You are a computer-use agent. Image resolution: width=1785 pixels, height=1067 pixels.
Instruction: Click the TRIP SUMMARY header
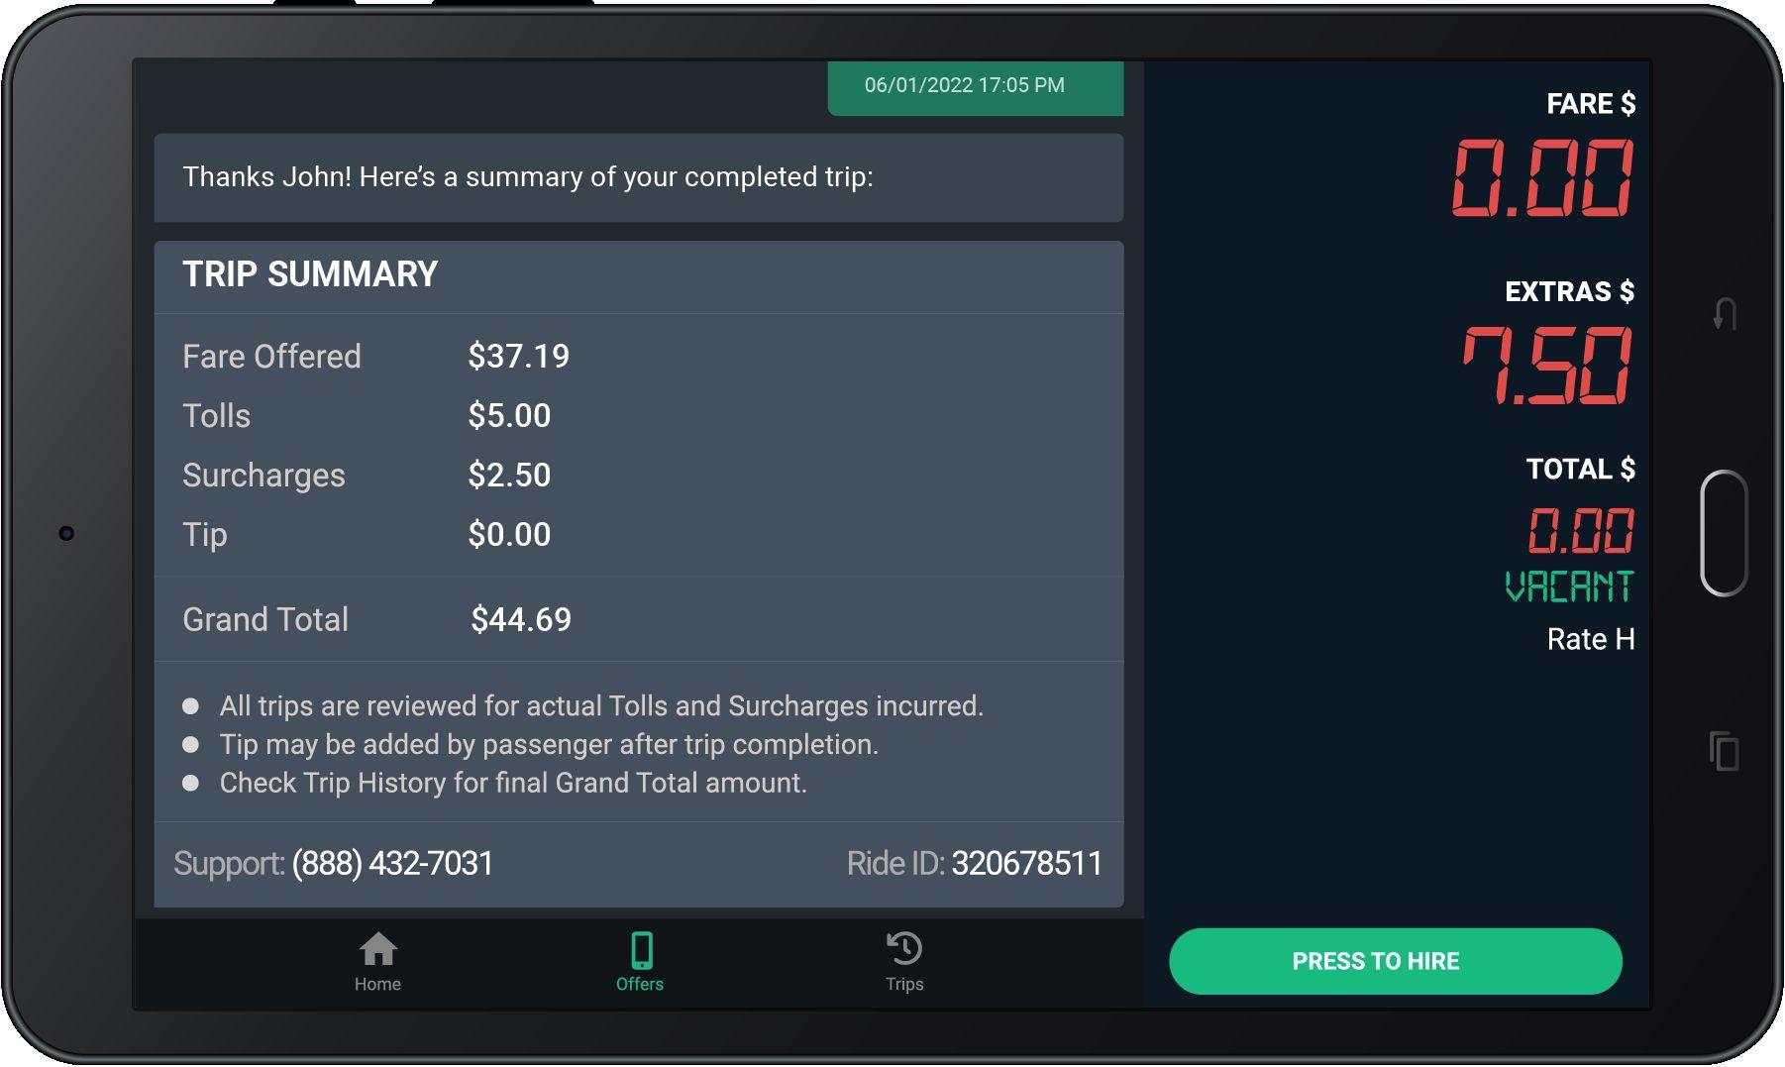tap(310, 274)
